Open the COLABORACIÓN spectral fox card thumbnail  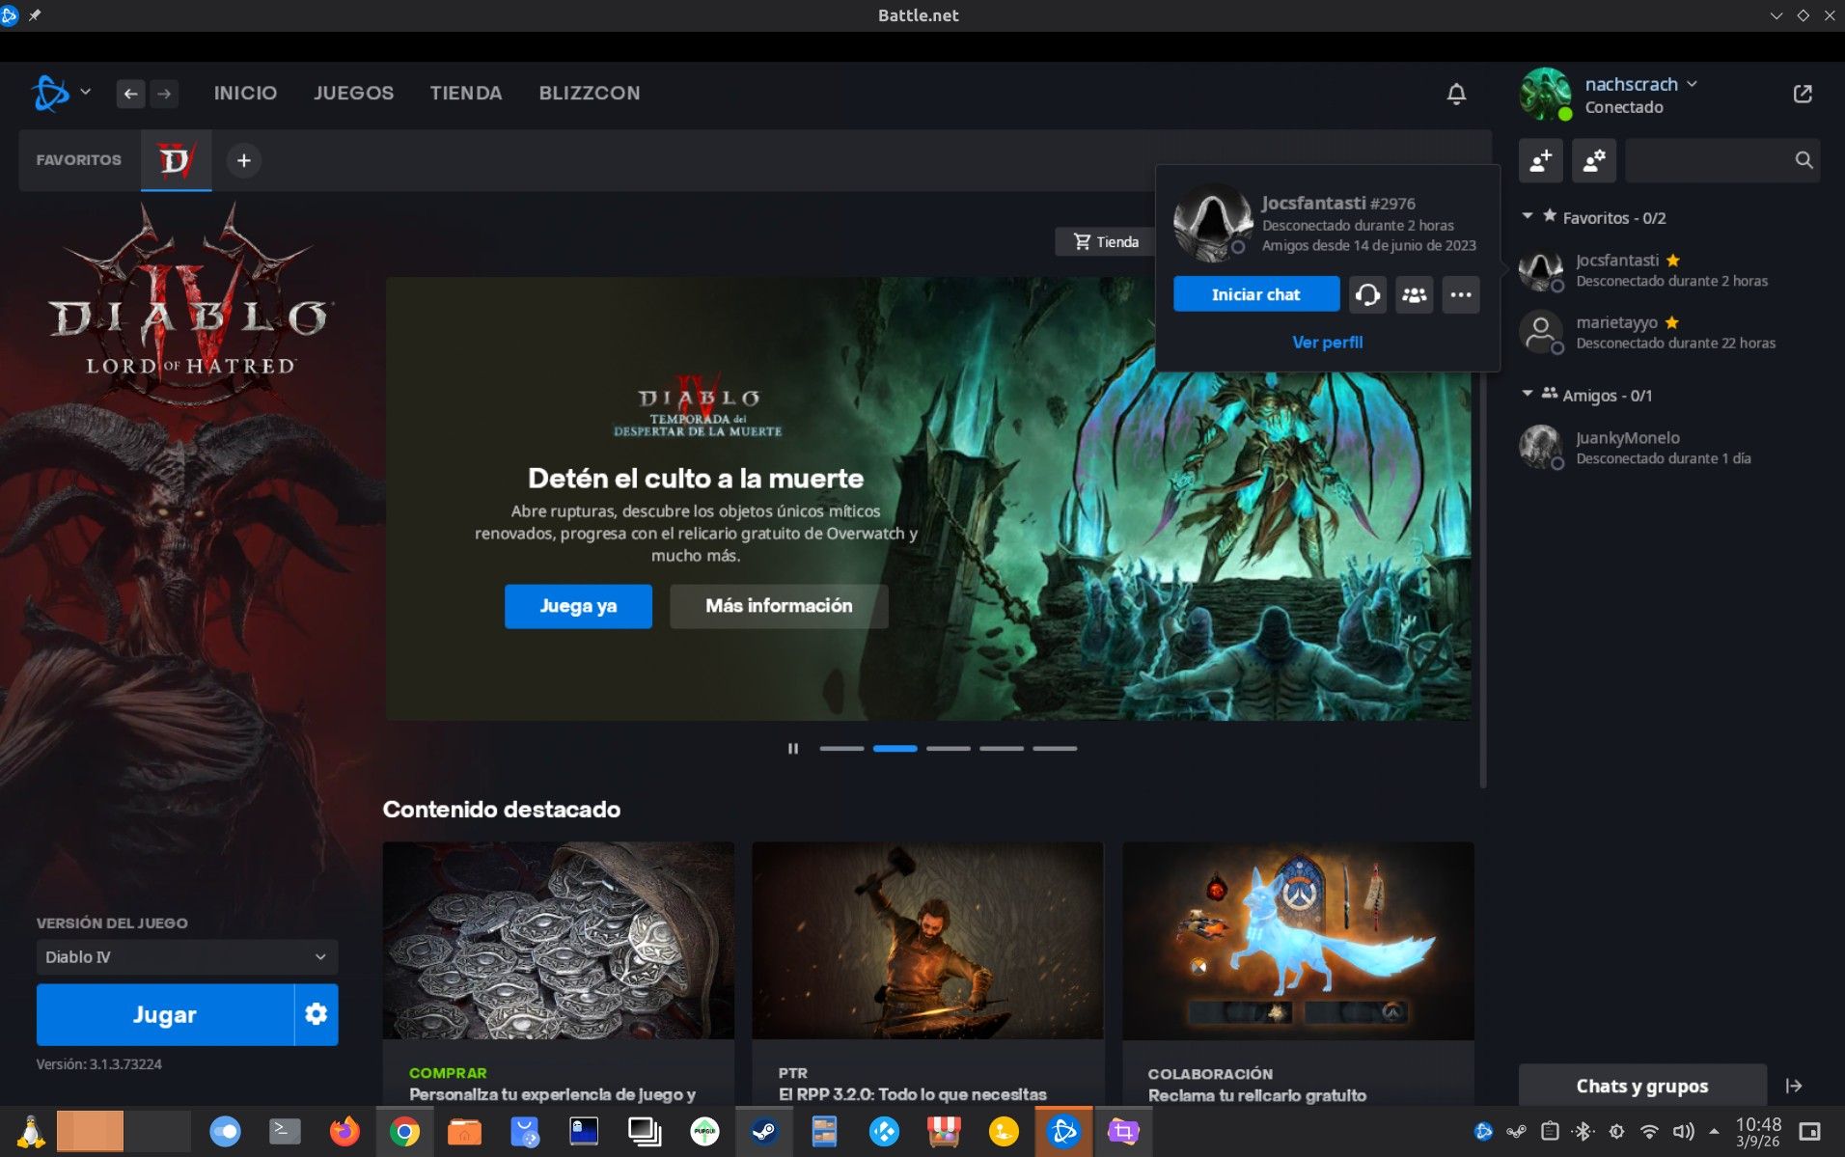tap(1298, 941)
